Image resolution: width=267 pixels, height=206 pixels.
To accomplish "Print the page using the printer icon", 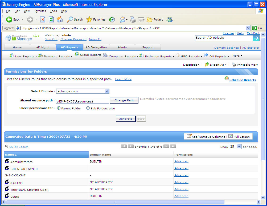I will (133, 19).
